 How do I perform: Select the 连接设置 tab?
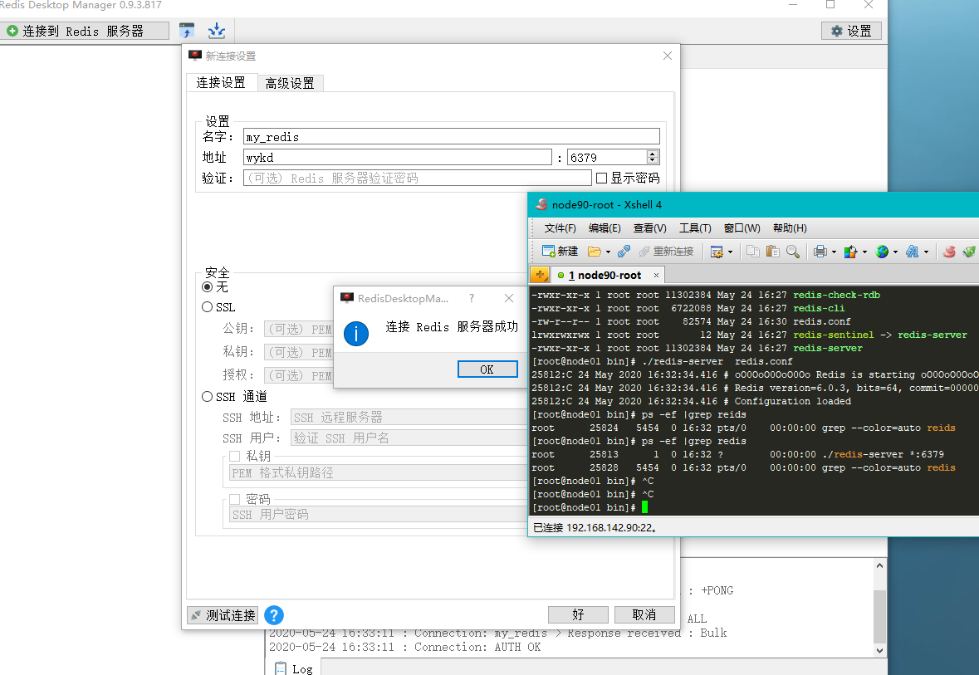coord(221,82)
